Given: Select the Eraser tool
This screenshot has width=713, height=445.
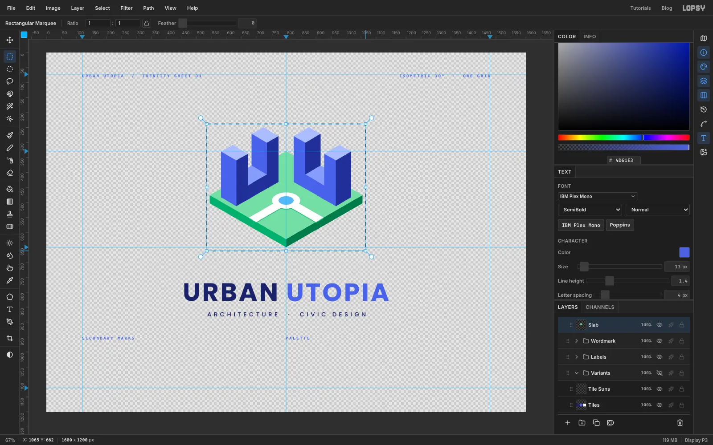Looking at the screenshot, I should (10, 173).
